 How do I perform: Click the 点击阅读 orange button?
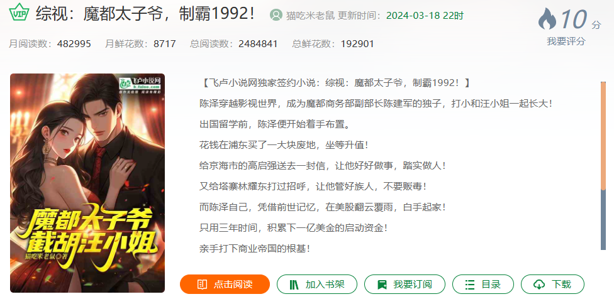(225, 285)
